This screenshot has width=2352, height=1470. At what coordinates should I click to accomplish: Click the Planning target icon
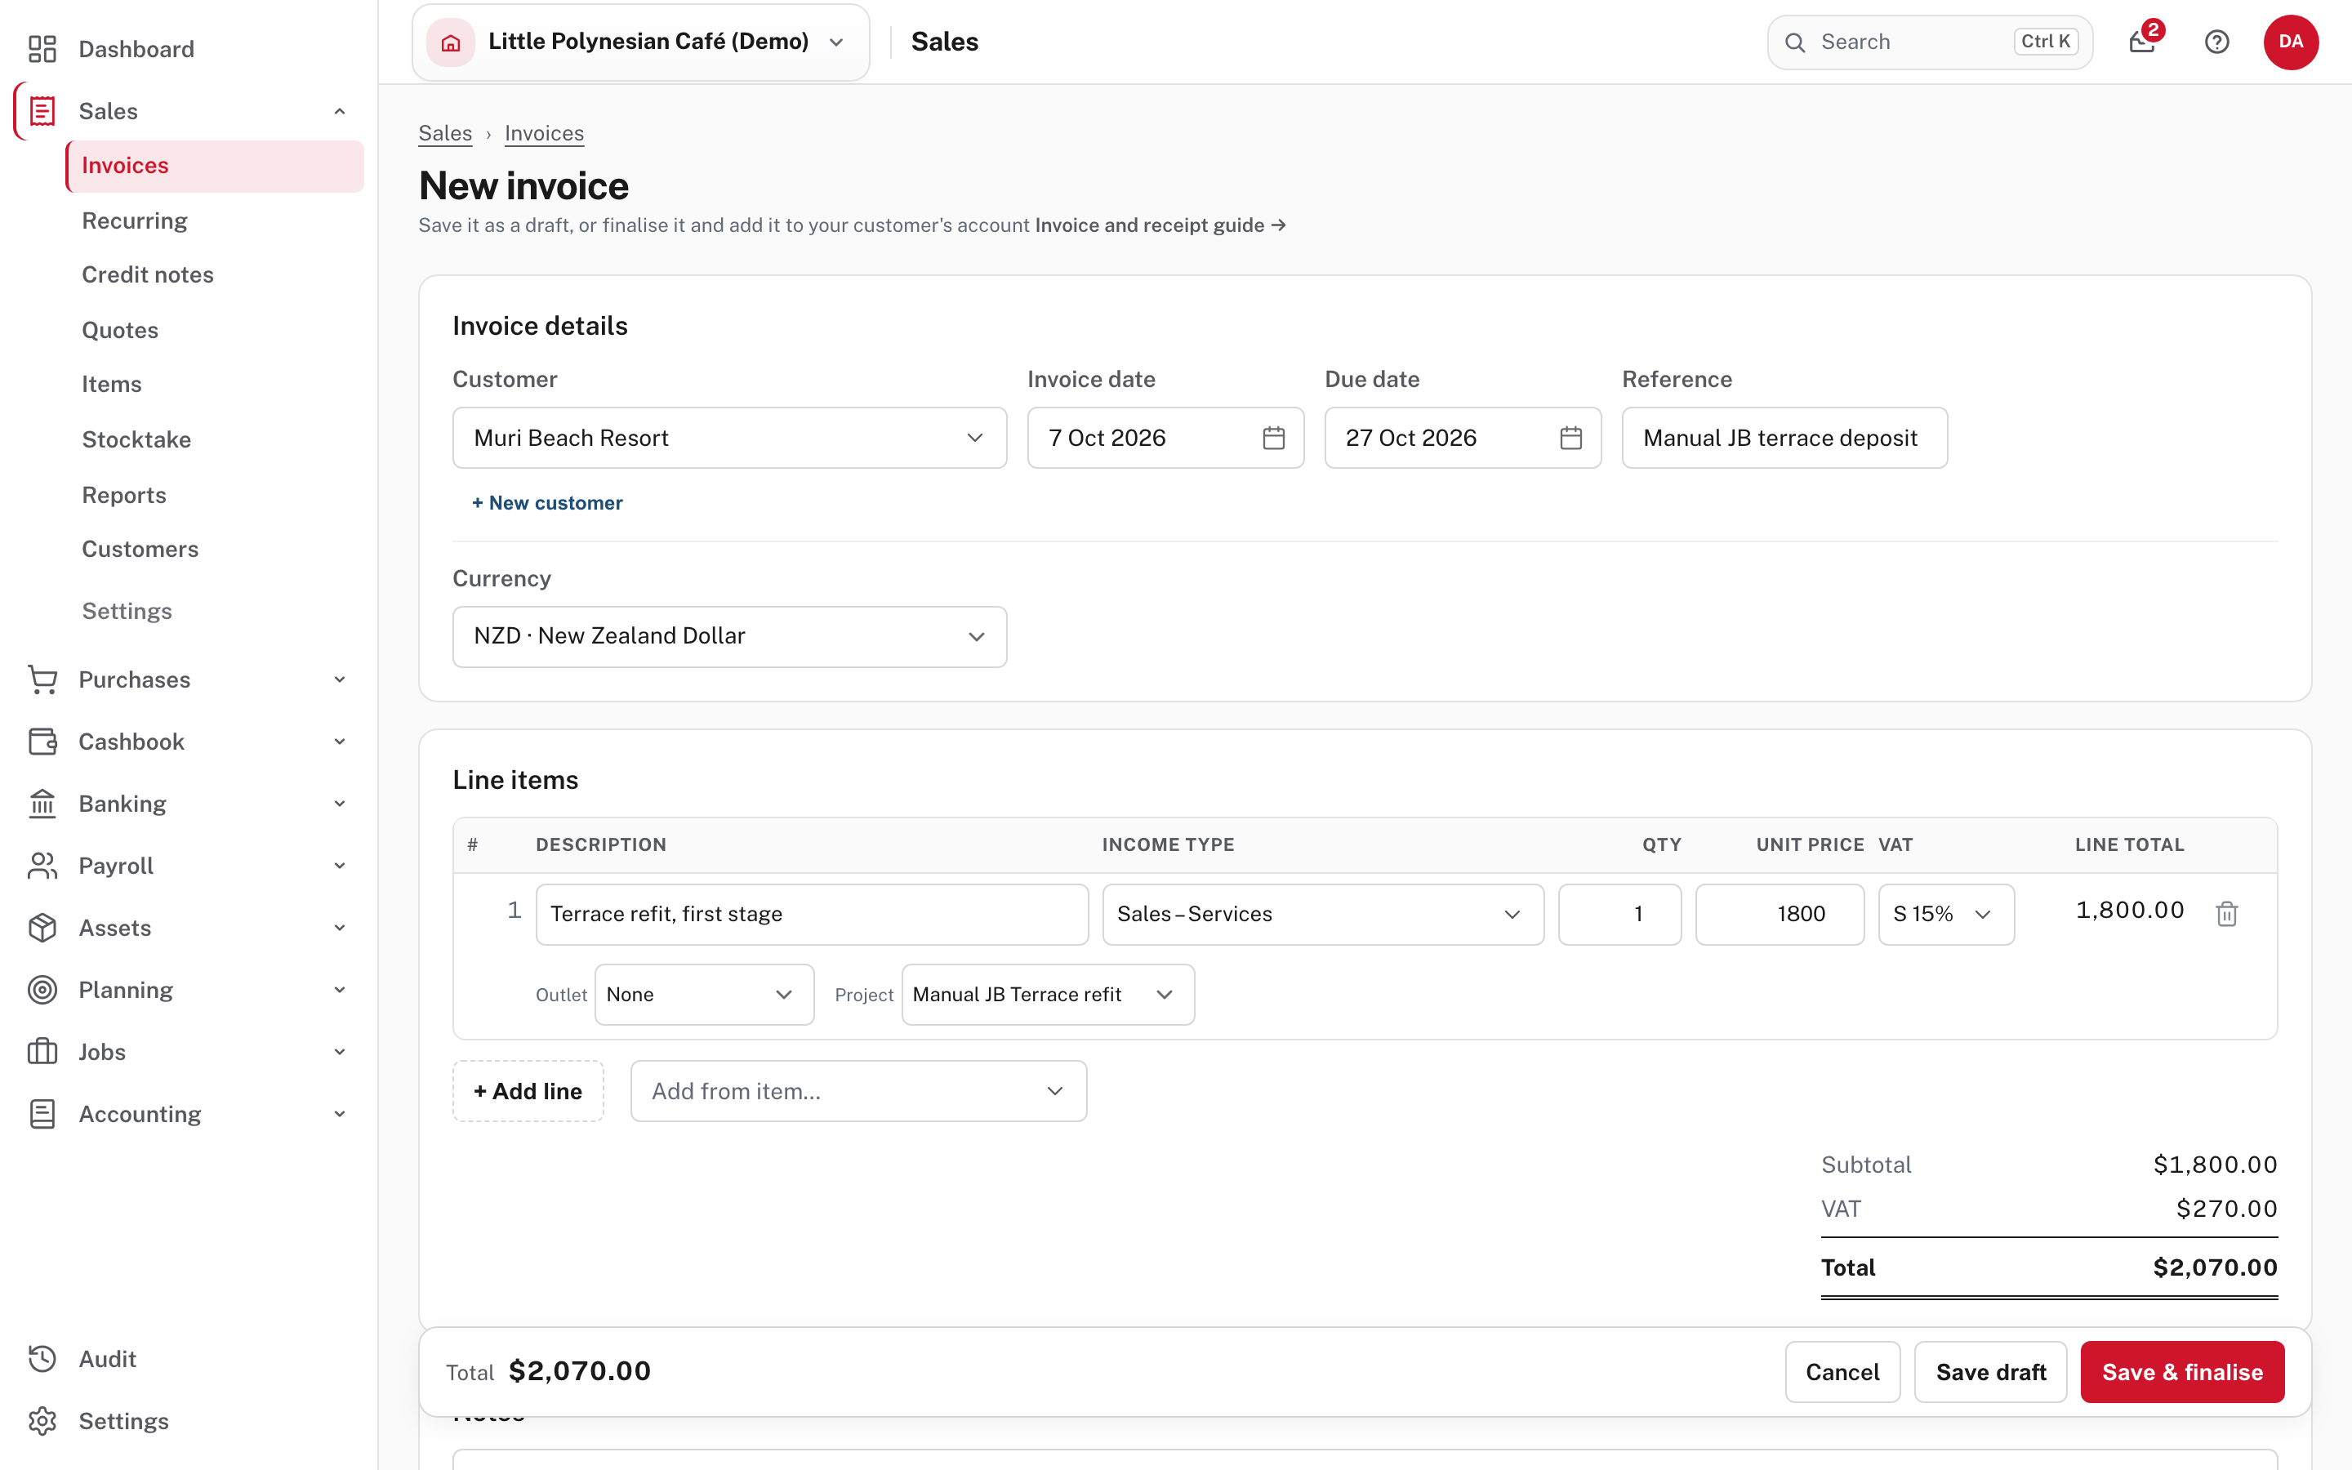(42, 990)
